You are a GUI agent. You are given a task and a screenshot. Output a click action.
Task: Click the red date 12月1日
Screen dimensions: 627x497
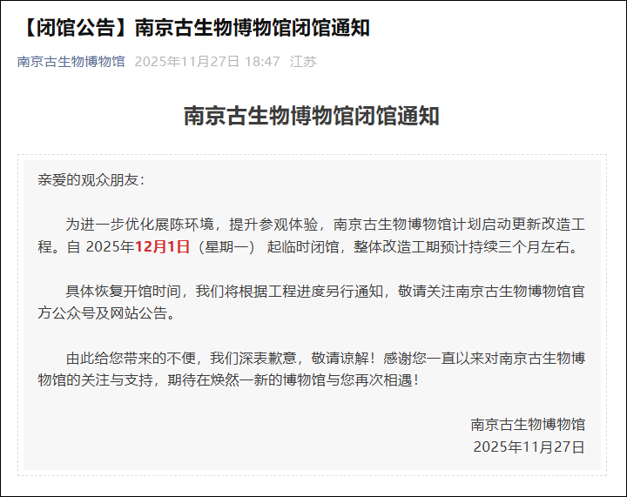(x=162, y=246)
